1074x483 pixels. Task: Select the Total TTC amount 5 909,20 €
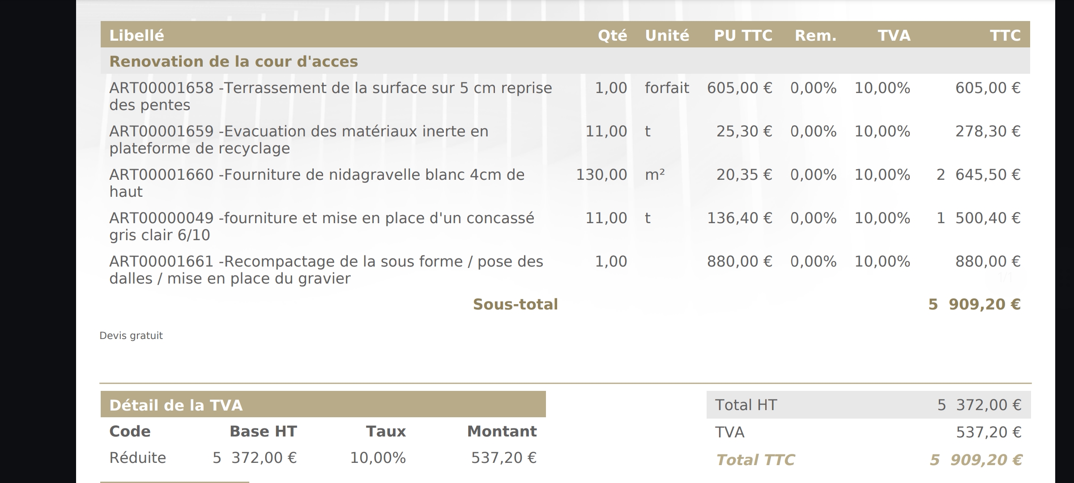pos(976,460)
